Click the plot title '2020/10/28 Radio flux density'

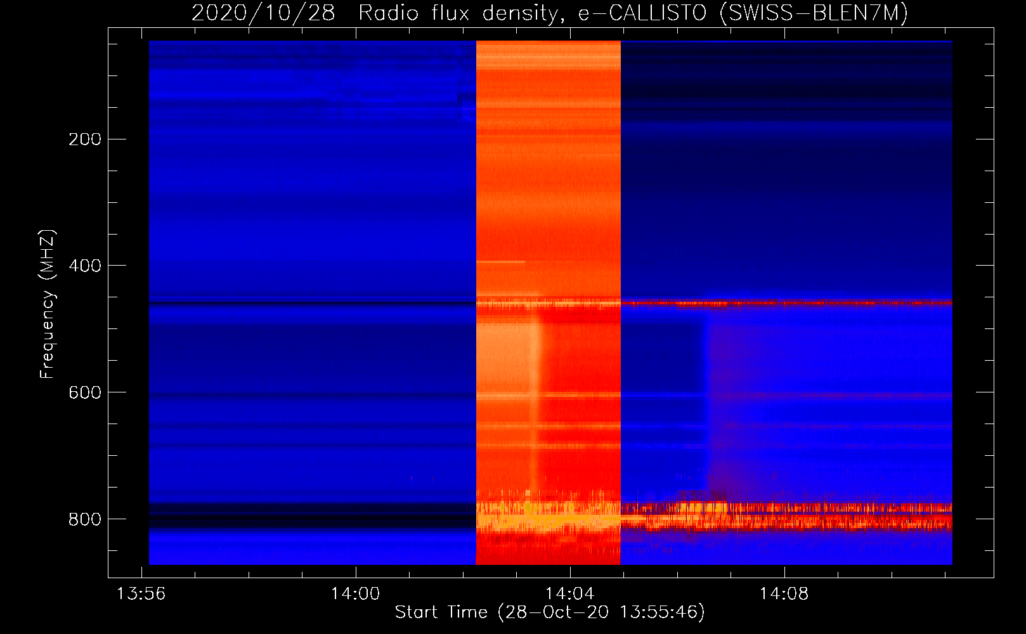pyautogui.click(x=550, y=13)
